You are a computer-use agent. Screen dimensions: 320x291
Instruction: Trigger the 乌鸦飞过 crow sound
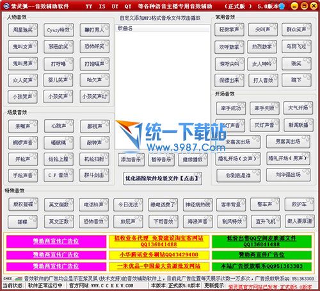(x=296, y=47)
